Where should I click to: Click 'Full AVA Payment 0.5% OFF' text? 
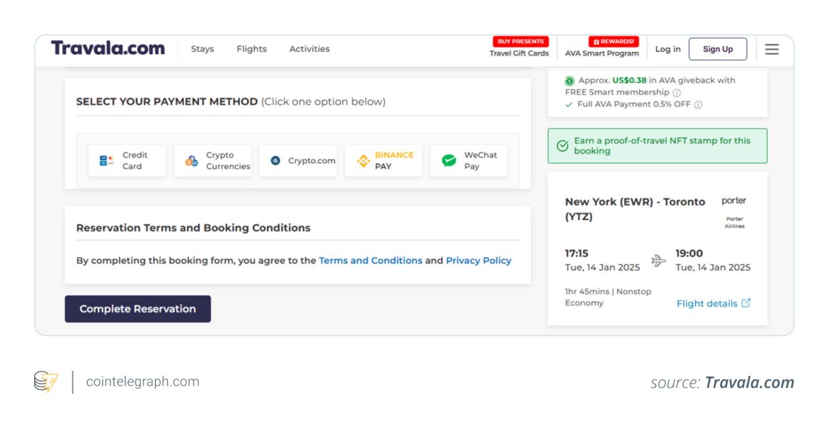pyautogui.click(x=634, y=104)
